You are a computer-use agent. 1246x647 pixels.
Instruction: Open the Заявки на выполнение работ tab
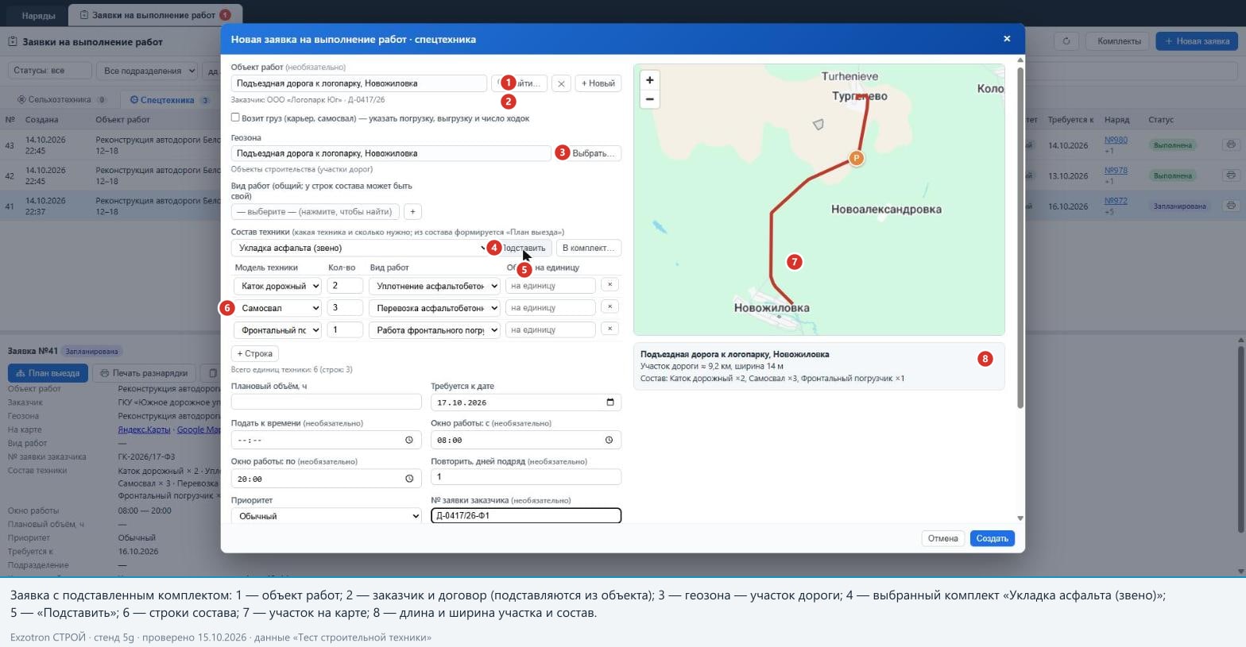pyautogui.click(x=155, y=15)
